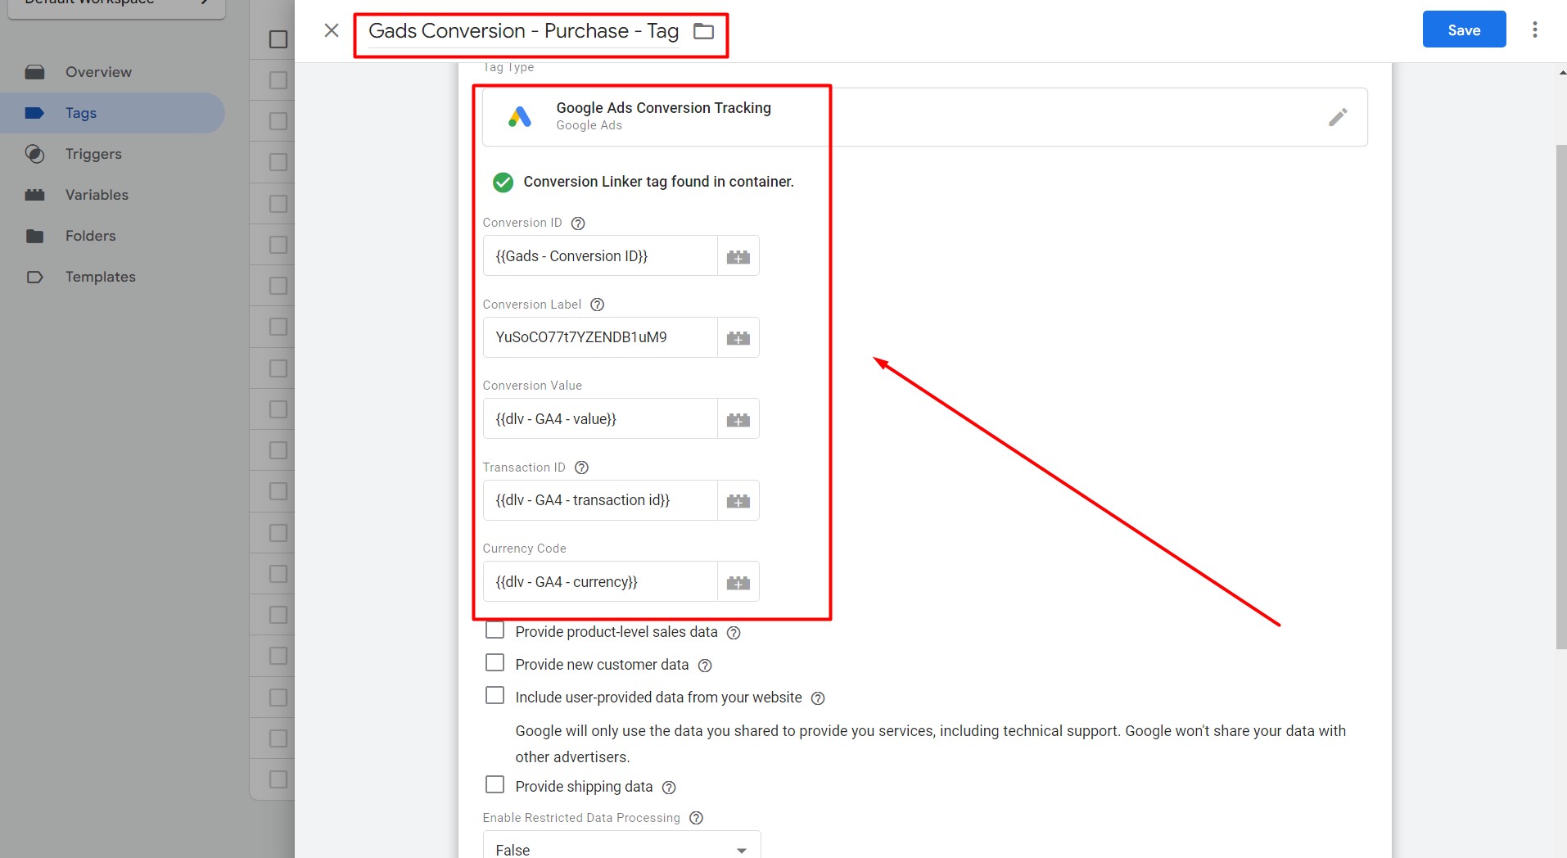Enable Provide shipping data

(494, 784)
